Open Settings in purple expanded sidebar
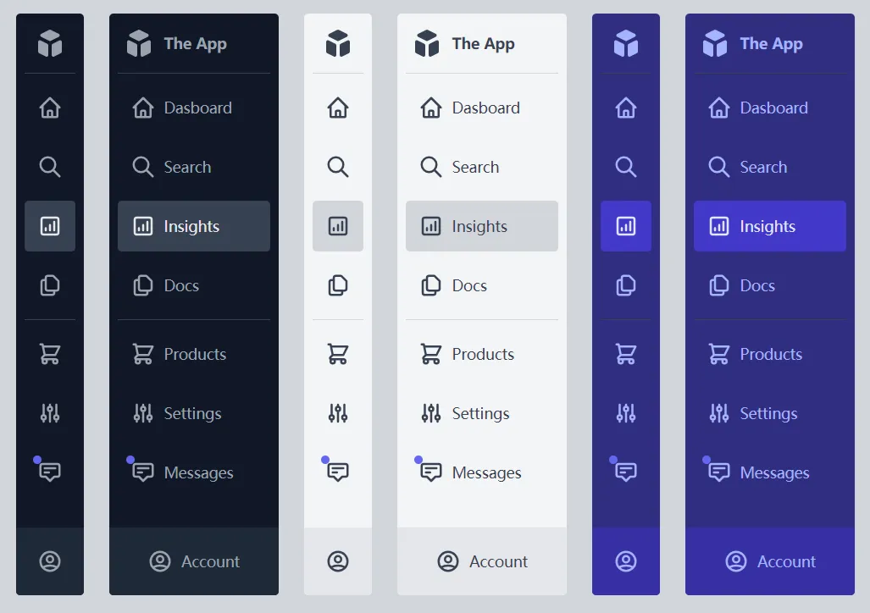Screen dimensions: 870x613 pyautogui.click(x=769, y=413)
